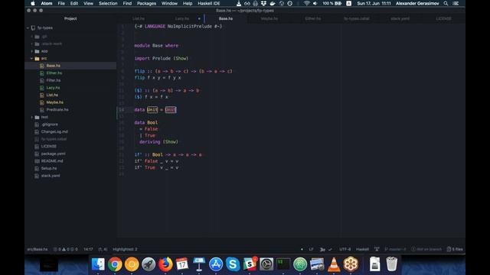Screen dimensions: 490x275
Task: Expand the app folder
Action: coord(32,51)
